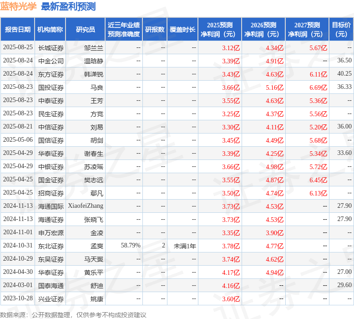Image resolution: width=354 pixels, height=319 pixels.
Task: Click researcher name XiaofeiZhang
Action: 86,206
